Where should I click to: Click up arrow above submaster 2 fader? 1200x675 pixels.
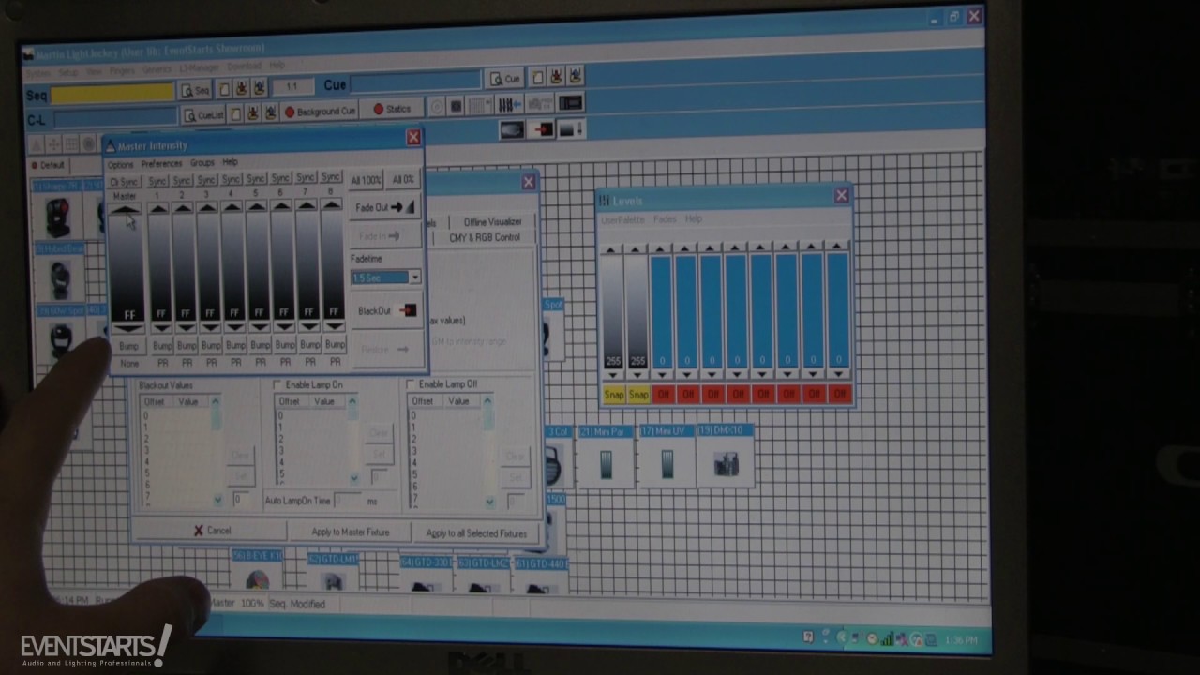pyautogui.click(x=183, y=207)
